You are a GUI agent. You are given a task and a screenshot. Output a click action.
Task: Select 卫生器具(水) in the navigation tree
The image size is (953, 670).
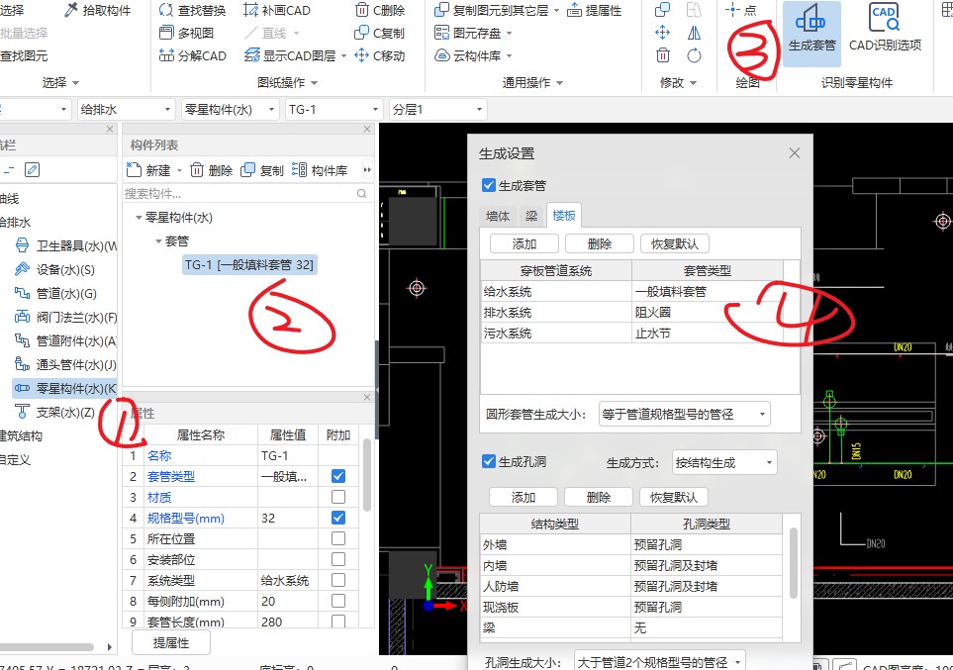(65, 245)
